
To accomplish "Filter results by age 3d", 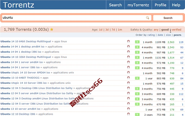I will click(x=107, y=30).
